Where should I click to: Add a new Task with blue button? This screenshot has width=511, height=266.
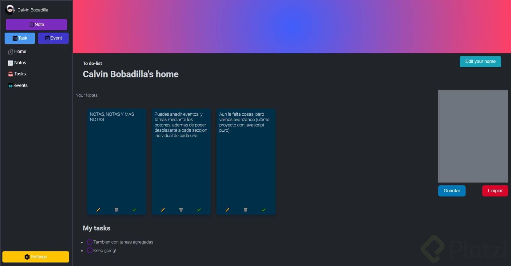tap(20, 38)
